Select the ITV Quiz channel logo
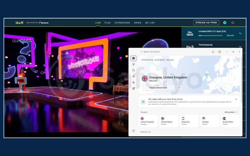The height and width of the screenshot is (156, 250). click(x=190, y=33)
